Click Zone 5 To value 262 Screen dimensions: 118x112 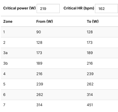pos(90,84)
